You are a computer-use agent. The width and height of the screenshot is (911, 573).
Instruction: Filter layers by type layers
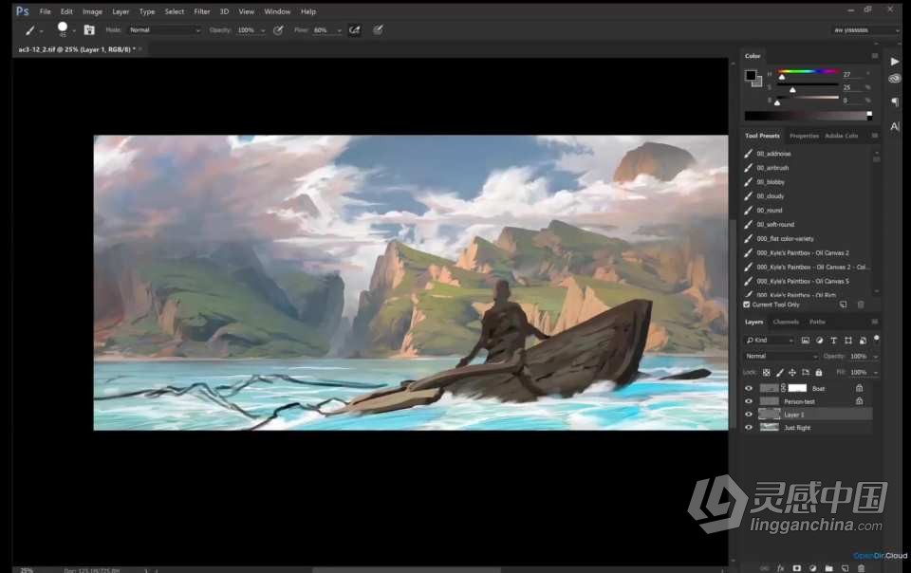(834, 341)
